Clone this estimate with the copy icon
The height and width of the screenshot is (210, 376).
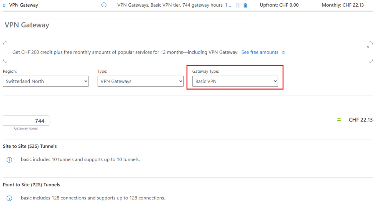(x=238, y=5)
